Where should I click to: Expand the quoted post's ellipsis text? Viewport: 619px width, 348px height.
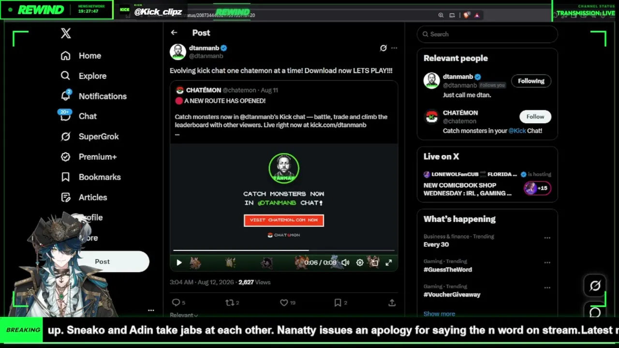pos(177,134)
